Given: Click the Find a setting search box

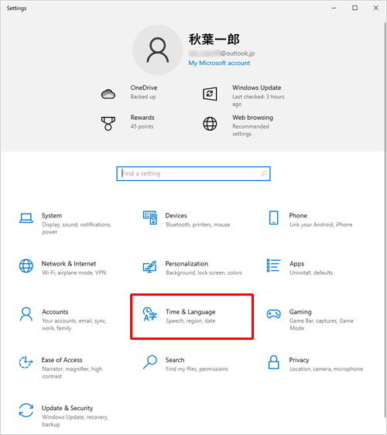Looking at the screenshot, I should (x=193, y=173).
